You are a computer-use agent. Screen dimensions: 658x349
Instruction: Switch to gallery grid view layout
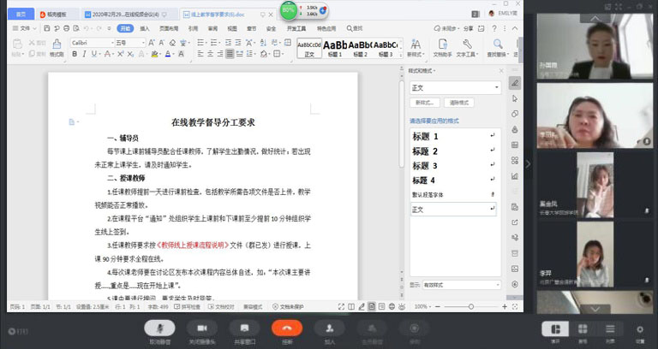(583, 330)
